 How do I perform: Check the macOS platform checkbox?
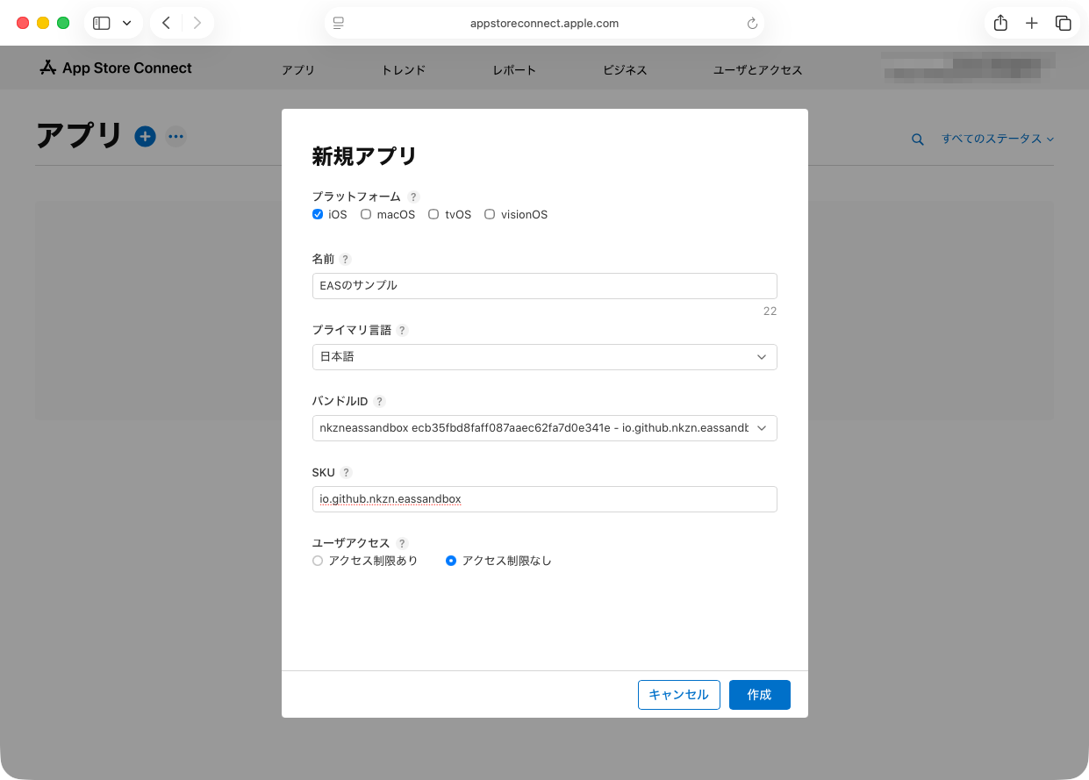click(x=366, y=214)
